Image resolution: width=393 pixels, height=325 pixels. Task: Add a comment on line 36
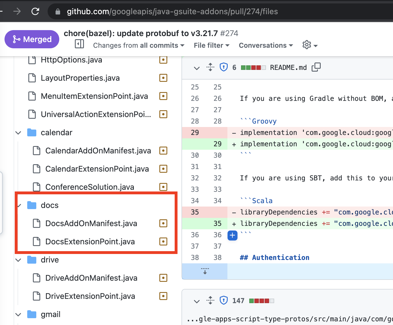[x=233, y=235]
